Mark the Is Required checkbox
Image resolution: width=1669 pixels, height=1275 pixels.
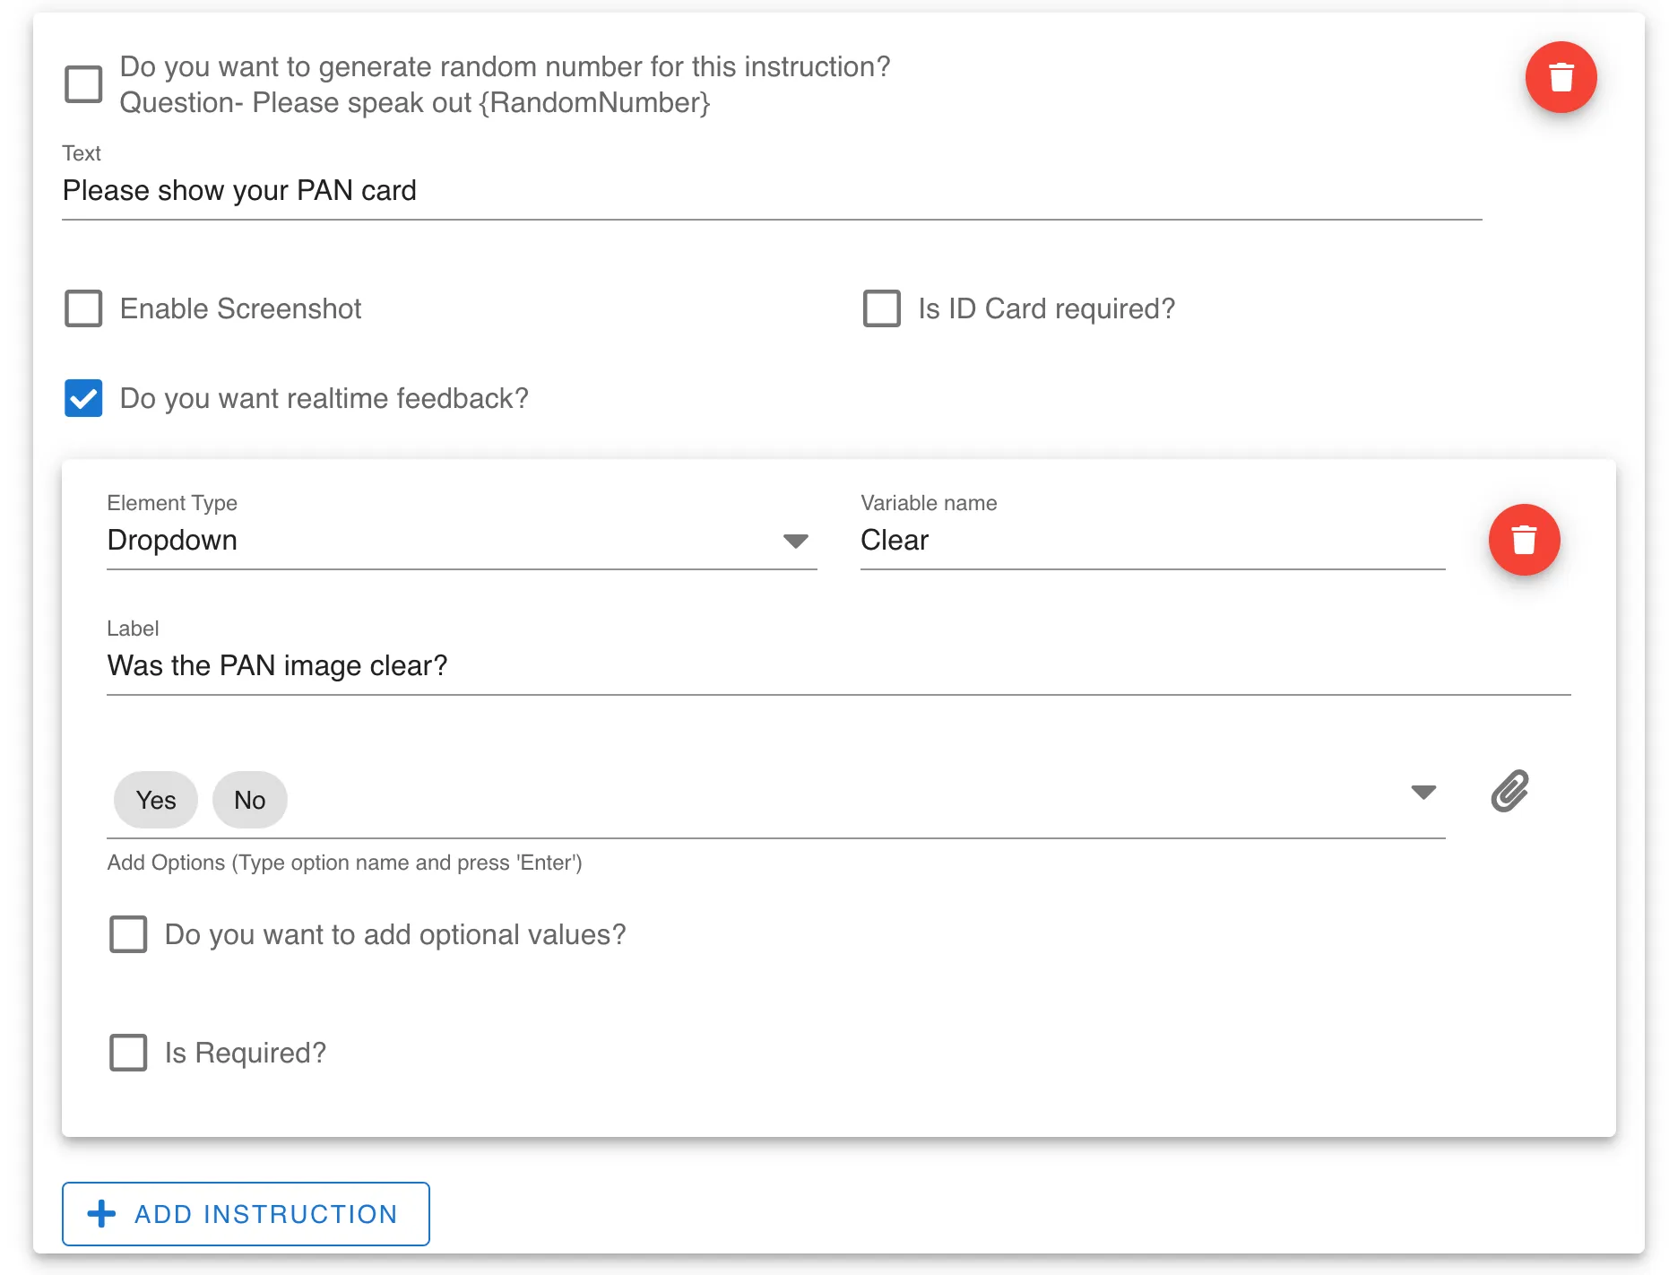tap(128, 1053)
